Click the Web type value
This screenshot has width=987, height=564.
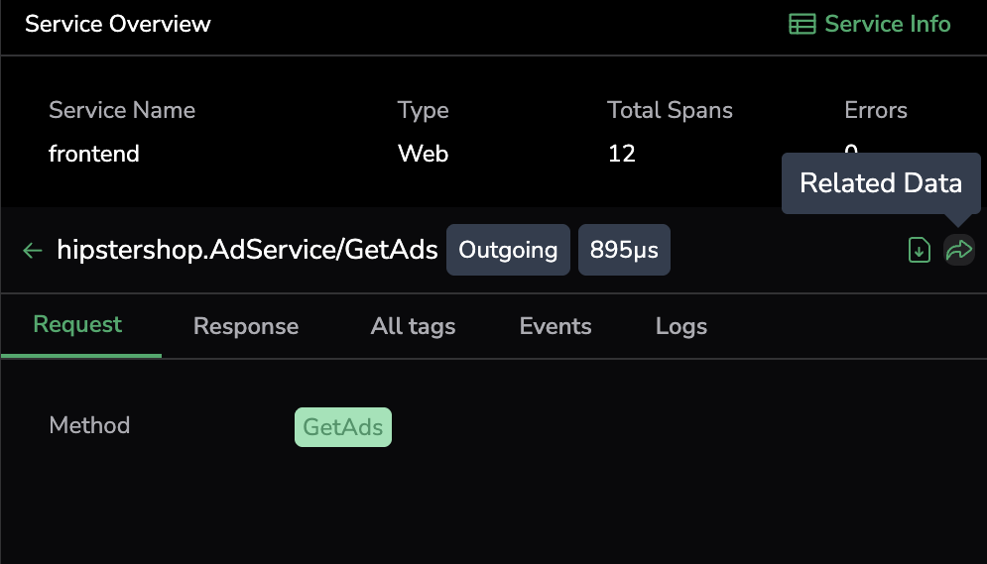[x=423, y=154]
